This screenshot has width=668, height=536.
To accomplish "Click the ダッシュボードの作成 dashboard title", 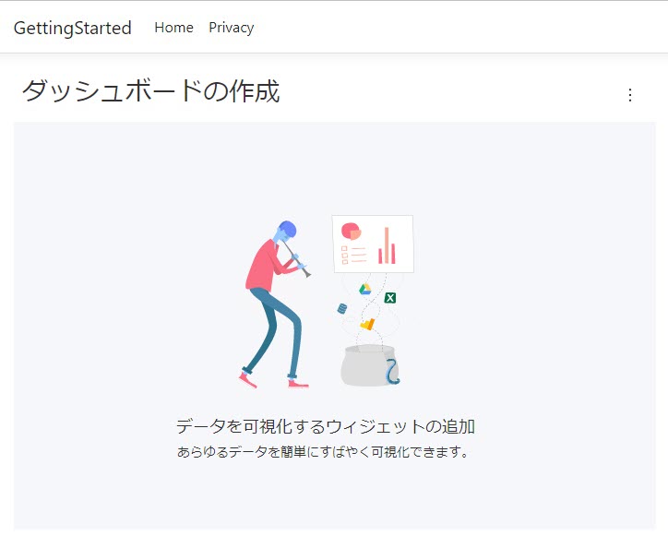I will tap(150, 90).
